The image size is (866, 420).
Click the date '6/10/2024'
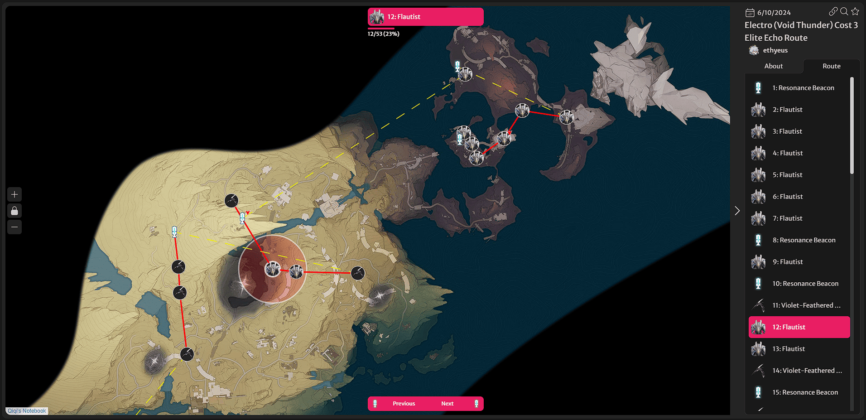tap(774, 13)
